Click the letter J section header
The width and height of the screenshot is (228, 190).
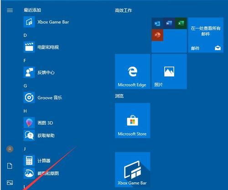25,149
